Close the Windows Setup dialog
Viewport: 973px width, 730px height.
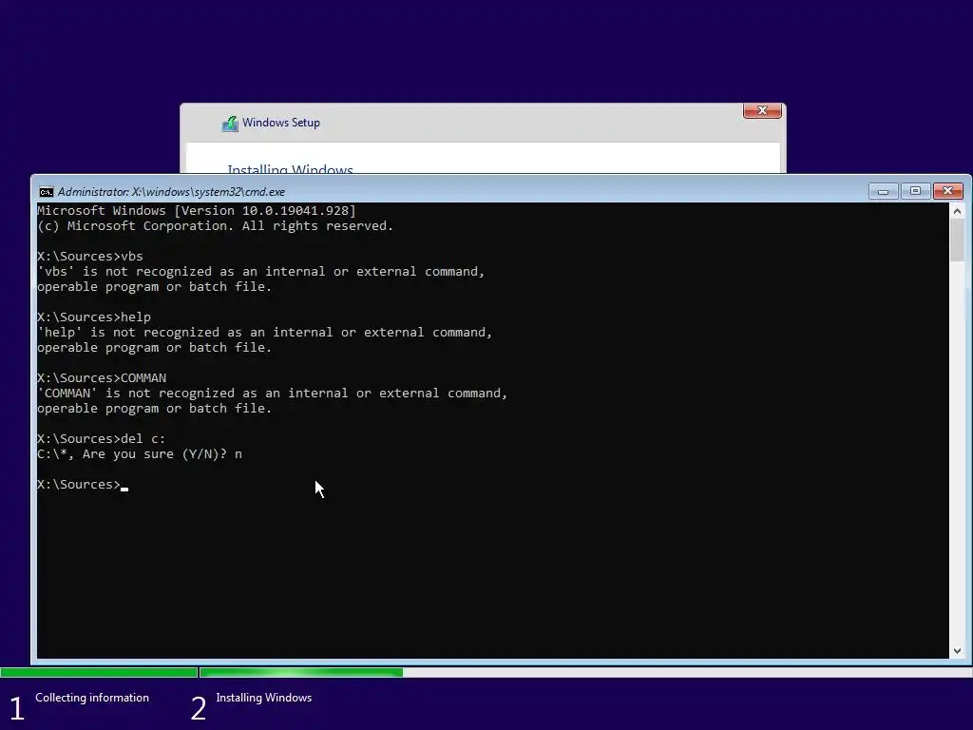click(762, 110)
